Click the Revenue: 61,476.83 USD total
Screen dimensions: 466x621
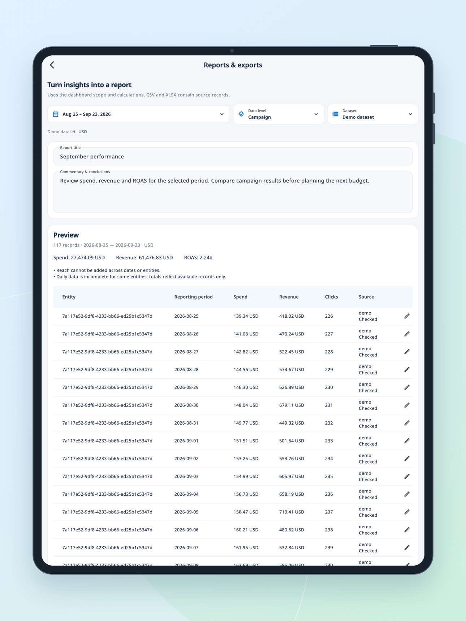pyautogui.click(x=144, y=258)
